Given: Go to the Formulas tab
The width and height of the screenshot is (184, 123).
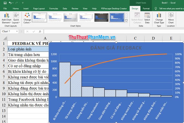Looking at the screenshot, I should 54,9.
